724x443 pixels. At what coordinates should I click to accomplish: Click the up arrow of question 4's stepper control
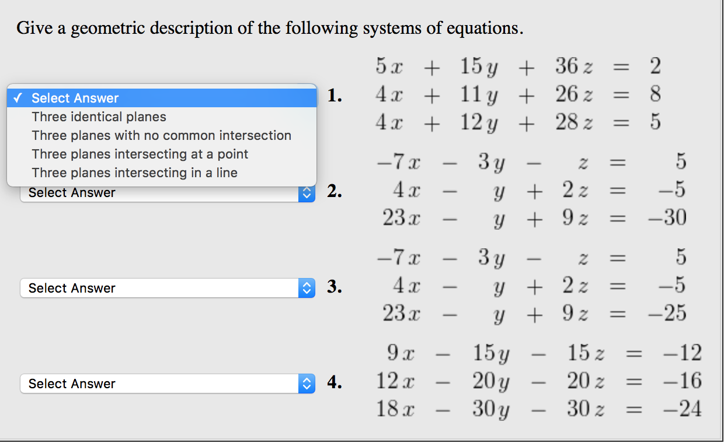(x=306, y=381)
